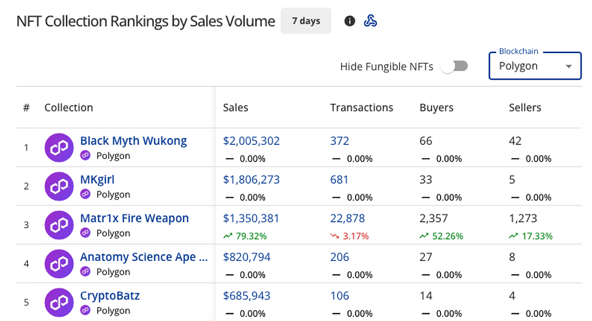
Task: Click Anatomy Science Ape collection logo
Action: pyautogui.click(x=59, y=264)
